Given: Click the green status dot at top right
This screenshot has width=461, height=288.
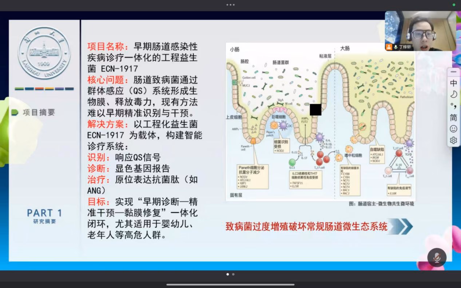Looking at the screenshot, I should tap(454, 5).
